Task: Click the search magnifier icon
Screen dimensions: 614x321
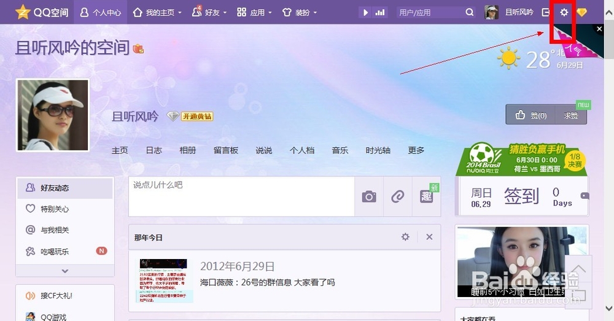Action: (470, 12)
